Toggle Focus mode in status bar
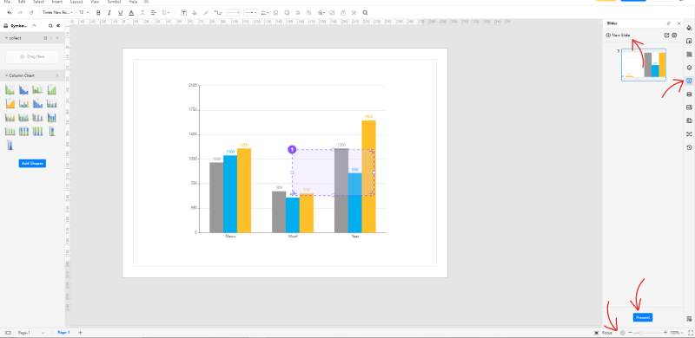 tap(604, 333)
